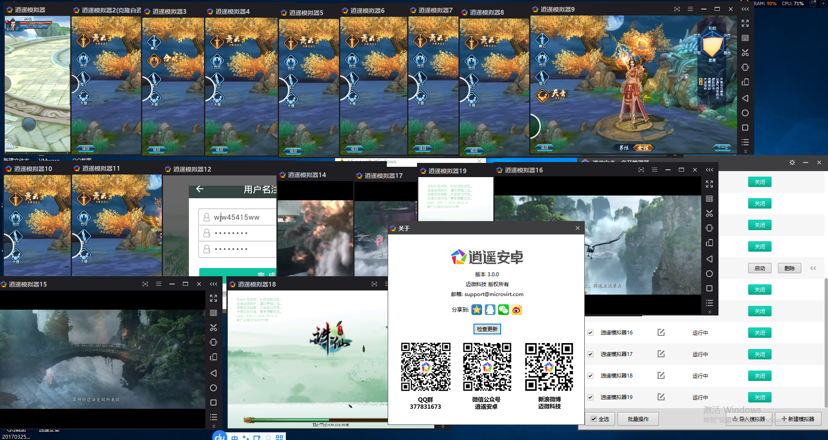Click shake device icon in 逍遥模拟器9 sidebar

pyautogui.click(x=745, y=67)
